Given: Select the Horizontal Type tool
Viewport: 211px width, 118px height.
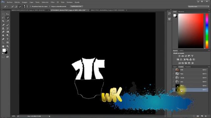Looking at the screenshot, I should click(8, 39).
